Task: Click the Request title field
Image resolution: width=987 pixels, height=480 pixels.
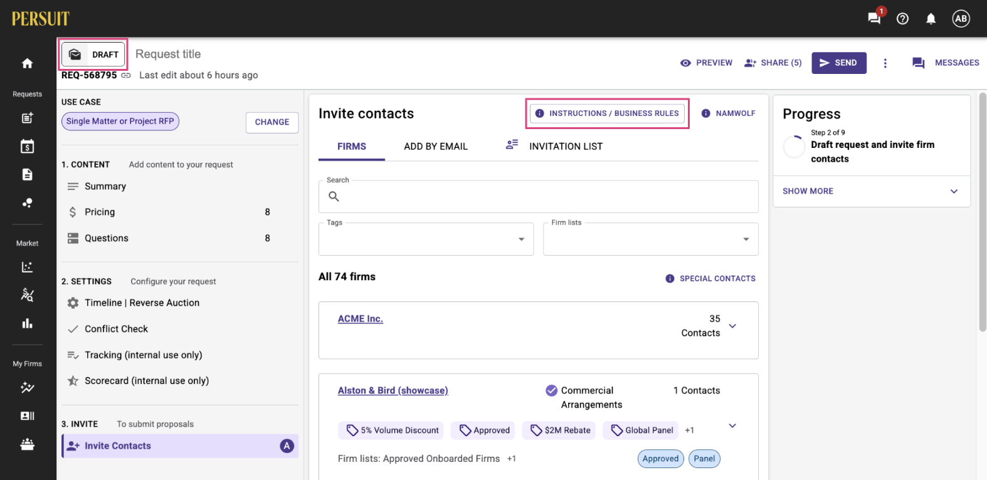Action: [x=168, y=55]
